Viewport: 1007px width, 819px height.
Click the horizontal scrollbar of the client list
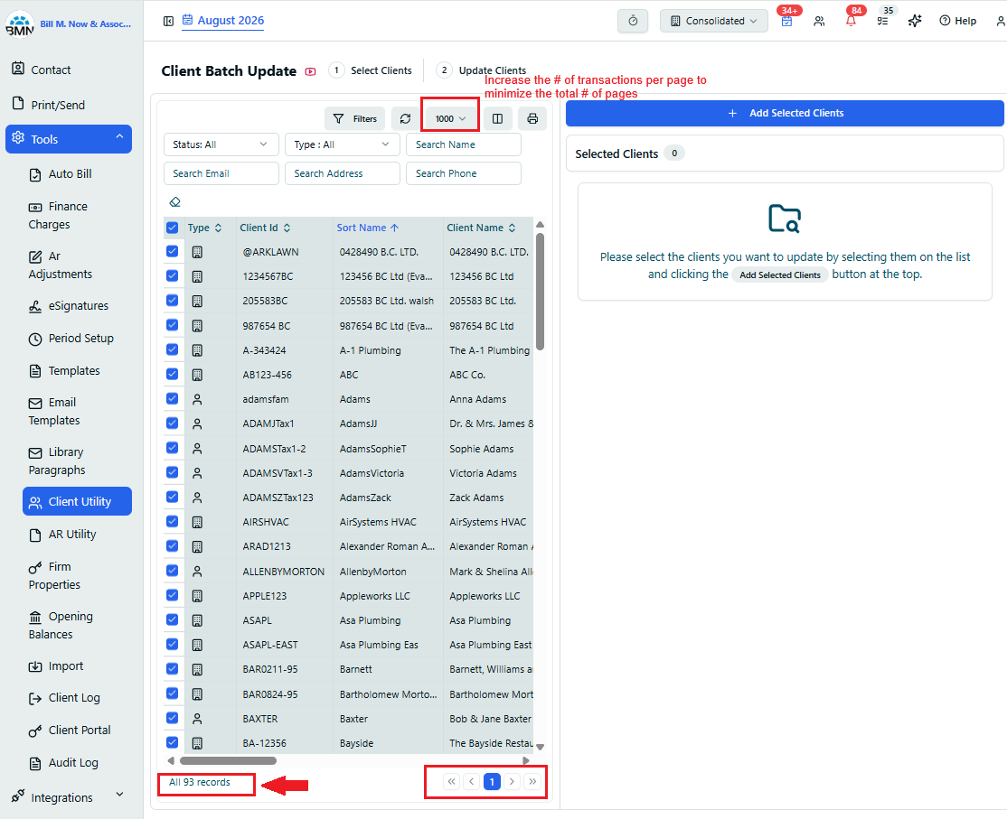[229, 760]
